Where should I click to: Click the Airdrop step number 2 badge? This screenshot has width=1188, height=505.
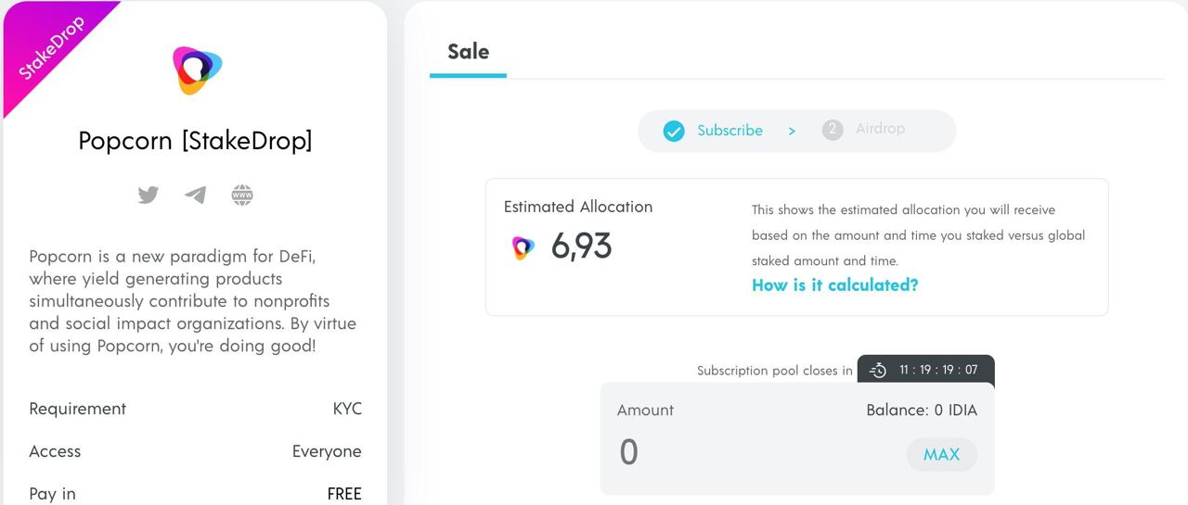[833, 130]
